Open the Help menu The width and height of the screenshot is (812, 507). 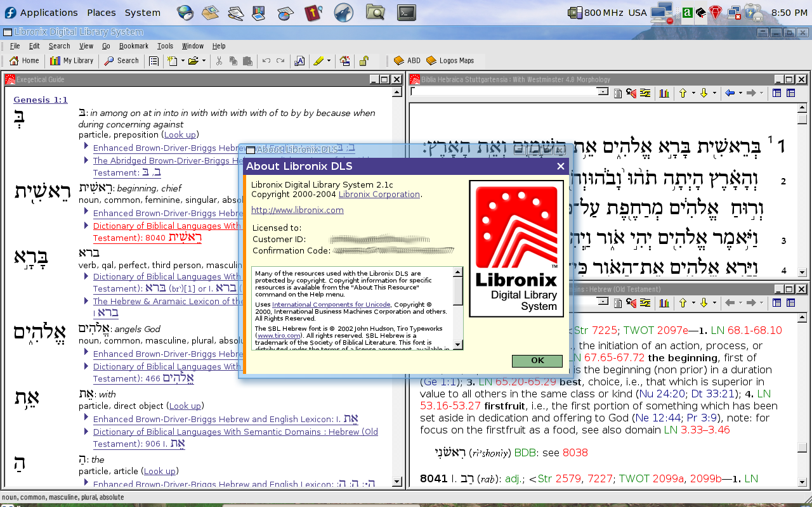click(219, 46)
